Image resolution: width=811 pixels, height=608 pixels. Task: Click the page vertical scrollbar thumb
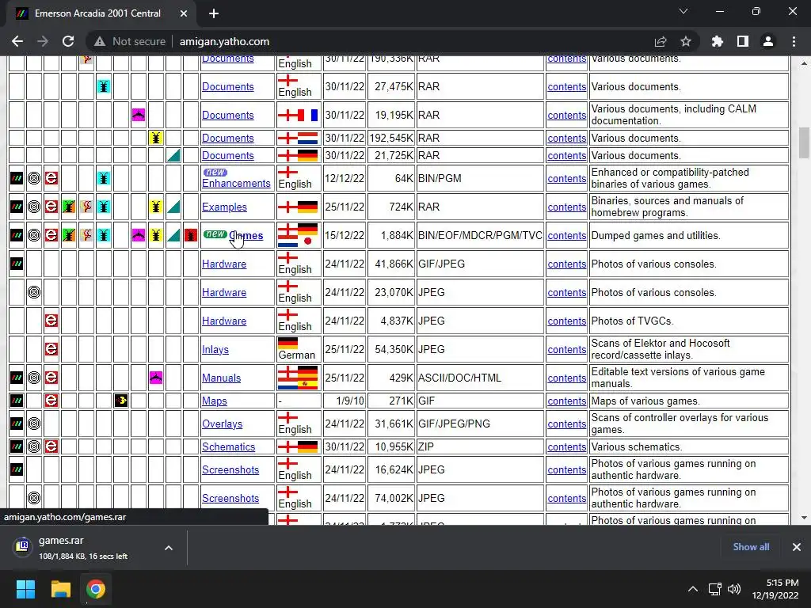click(x=803, y=142)
